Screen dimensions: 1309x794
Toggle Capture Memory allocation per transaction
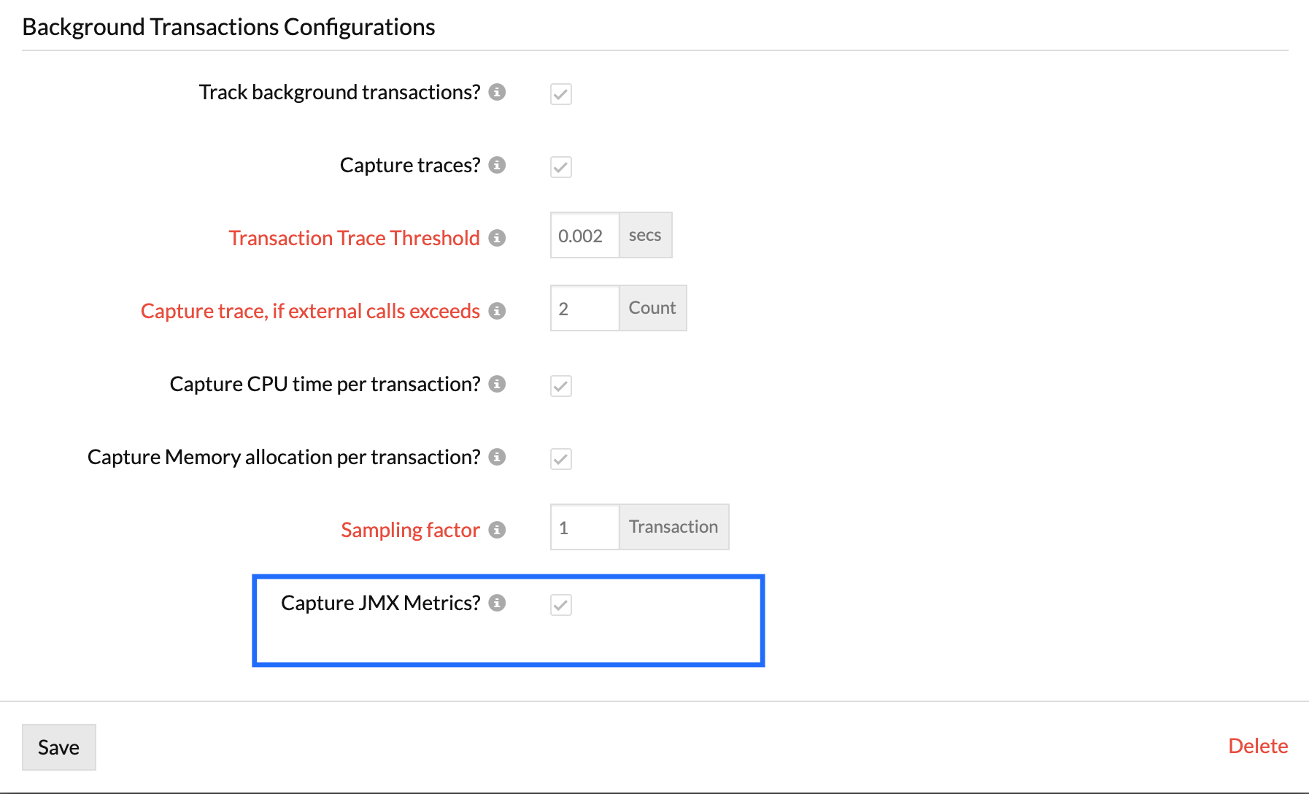560,459
